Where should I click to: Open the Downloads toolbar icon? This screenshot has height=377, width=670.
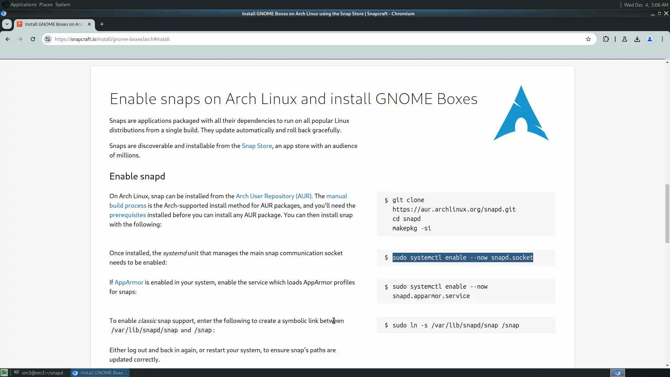click(637, 39)
